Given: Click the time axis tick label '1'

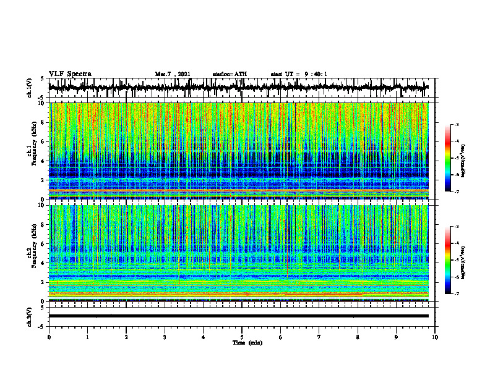Looking at the screenshot, I should 87,337.
